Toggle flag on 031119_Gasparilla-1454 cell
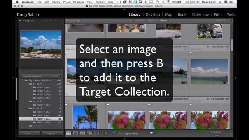 pyautogui.click(x=191, y=53)
